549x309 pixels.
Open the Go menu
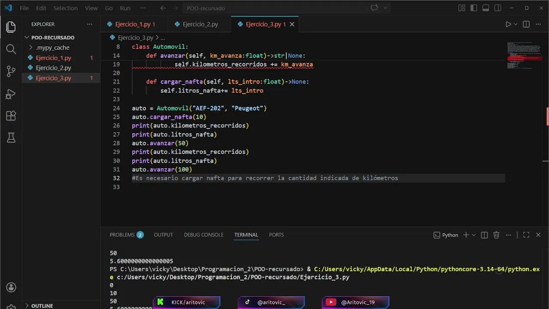click(109, 8)
